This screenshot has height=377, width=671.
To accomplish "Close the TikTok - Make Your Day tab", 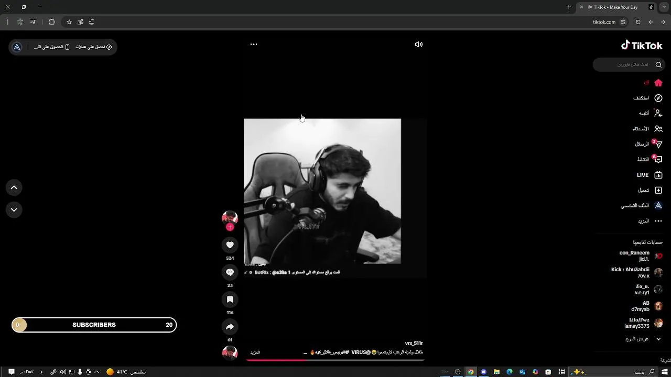I will coord(581,7).
